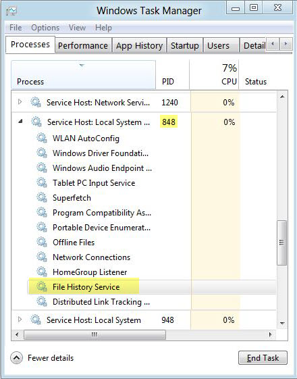297x379 pixels.
Task: Open the Startup tab
Action: pyautogui.click(x=185, y=45)
